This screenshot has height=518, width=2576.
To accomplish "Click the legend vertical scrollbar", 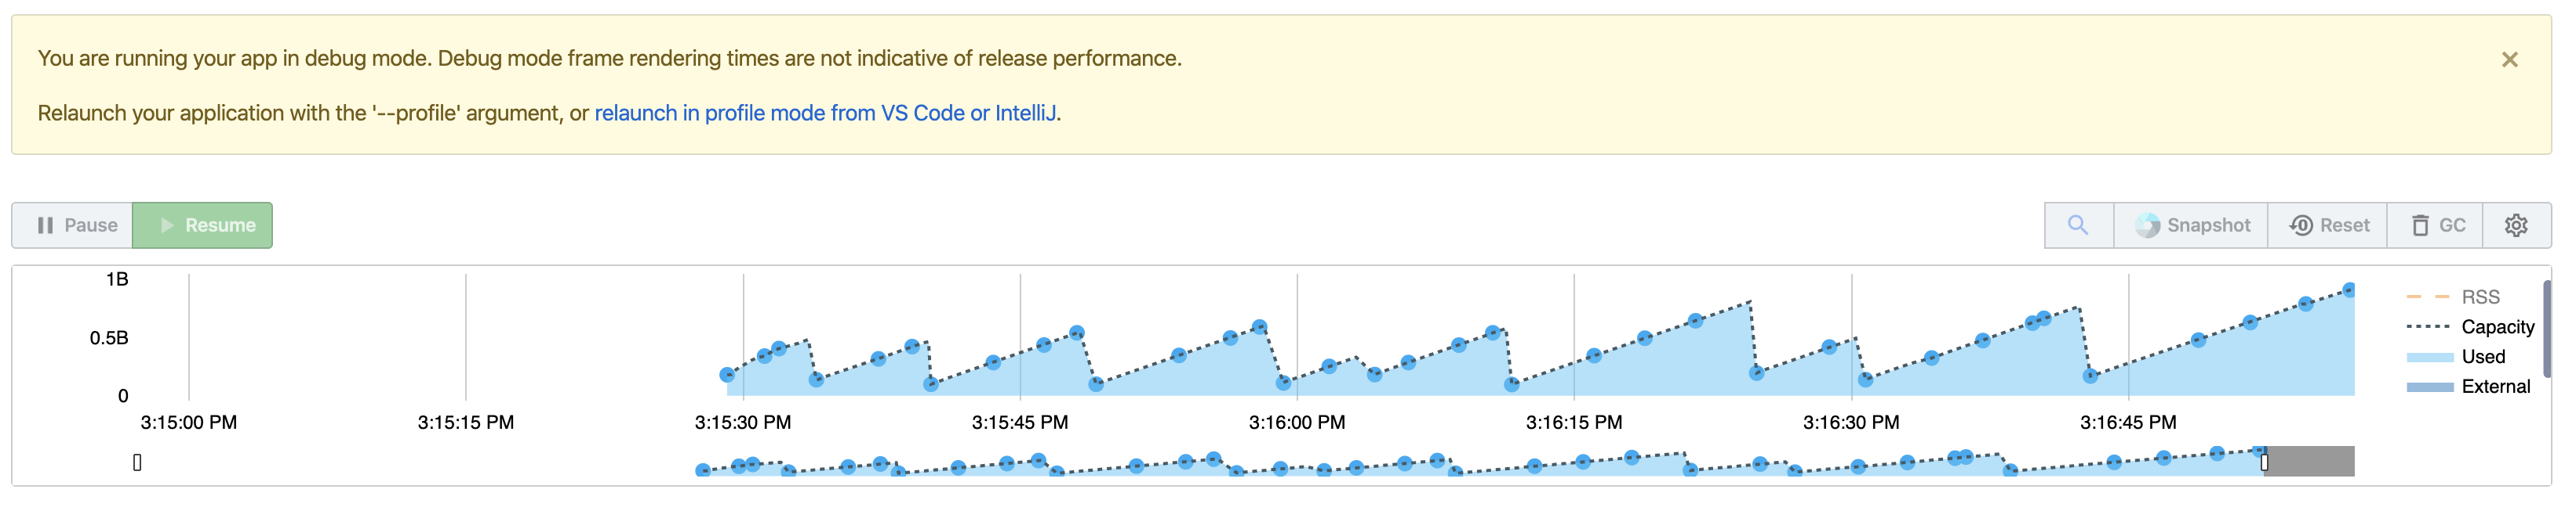I will click(2548, 329).
